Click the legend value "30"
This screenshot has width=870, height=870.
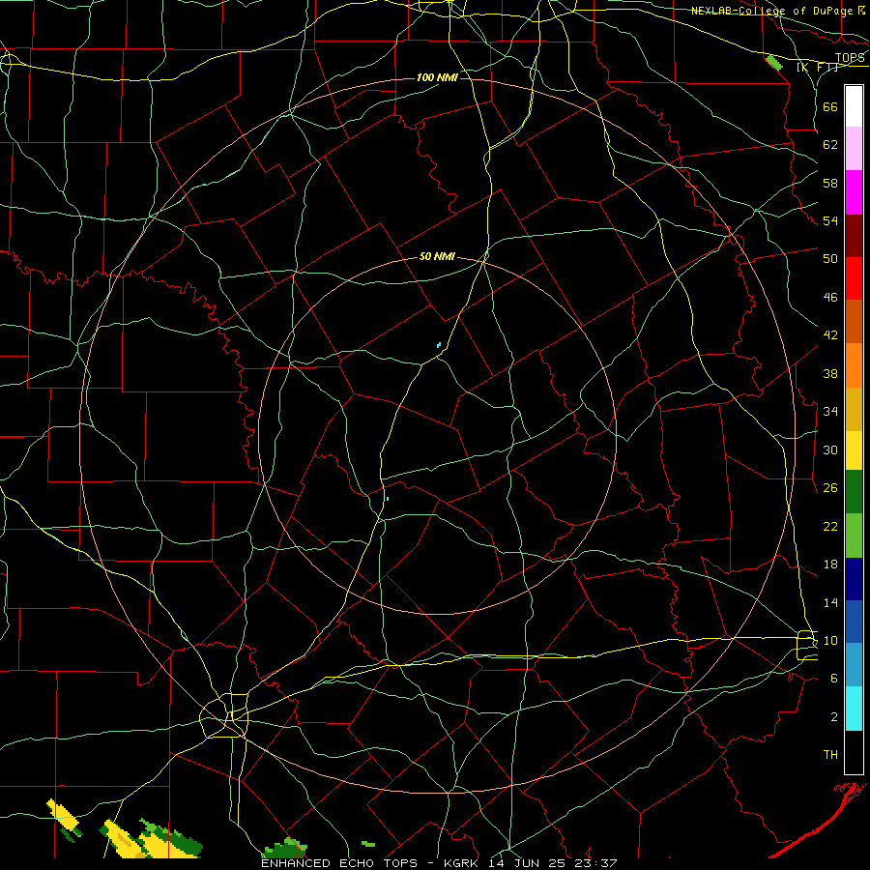pos(830,449)
